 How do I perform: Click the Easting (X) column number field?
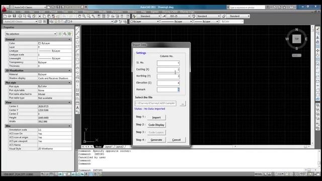(168, 69)
